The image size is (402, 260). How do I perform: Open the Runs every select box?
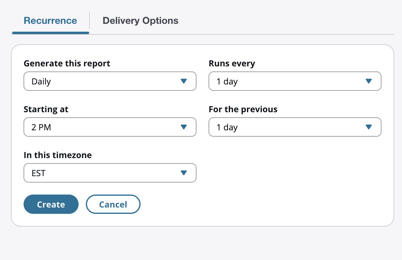[x=295, y=81]
